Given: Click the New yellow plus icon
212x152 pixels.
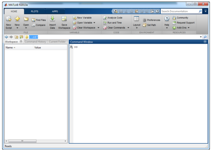Looking at the screenshot, I should [x=17, y=19].
